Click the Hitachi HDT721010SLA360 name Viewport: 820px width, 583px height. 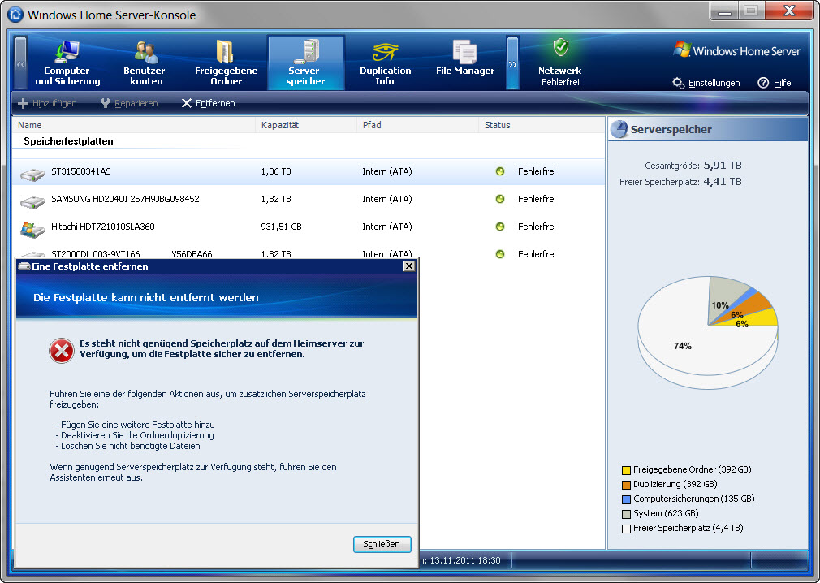[x=103, y=227]
